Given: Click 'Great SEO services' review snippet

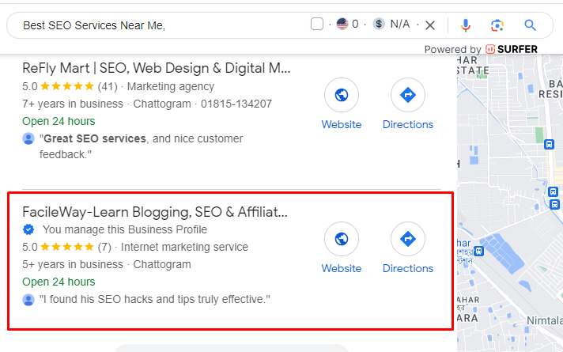Looking at the screenshot, I should pos(141,146).
